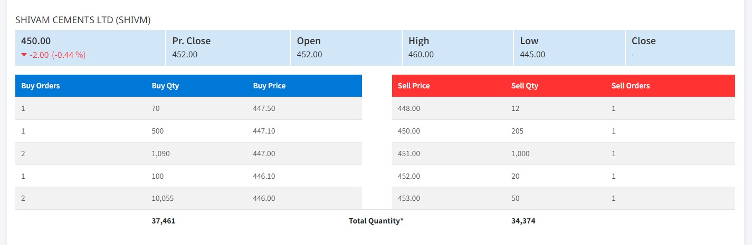
Task: Click the Buy Orders column header
Action: [x=41, y=86]
